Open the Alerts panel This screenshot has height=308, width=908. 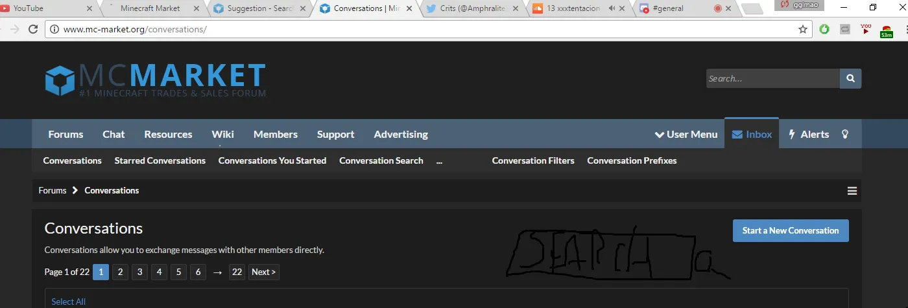808,134
